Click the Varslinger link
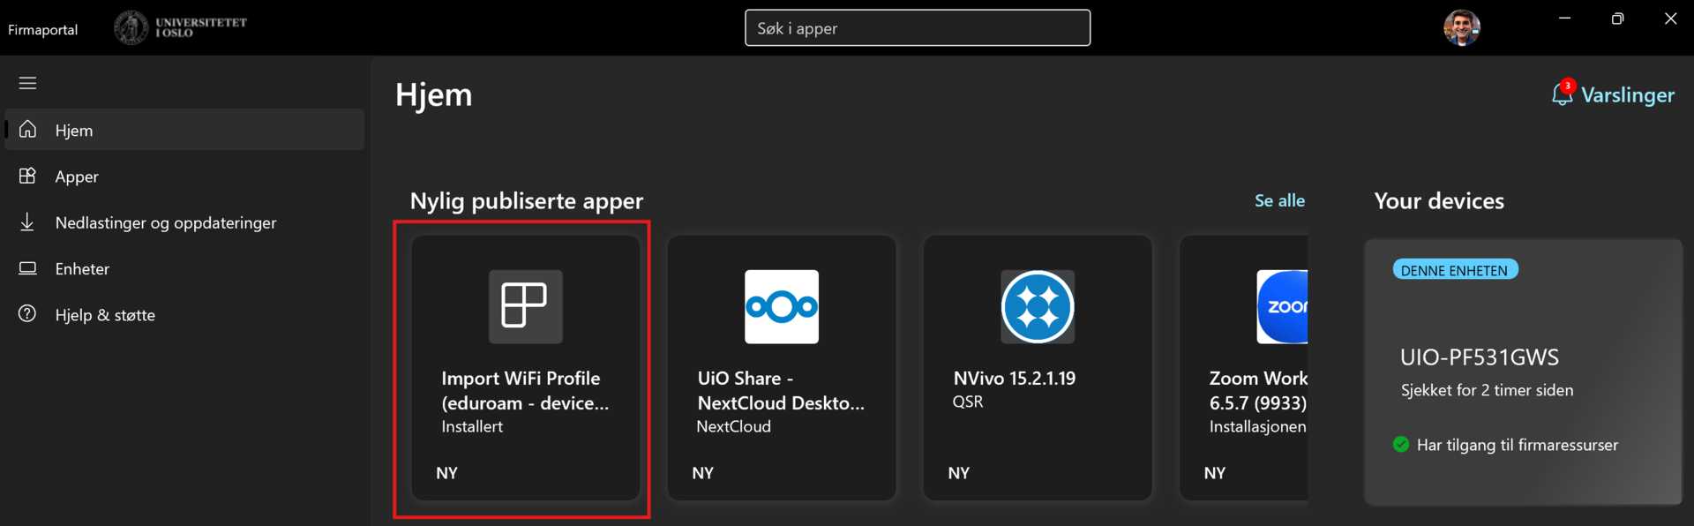 pyautogui.click(x=1627, y=94)
